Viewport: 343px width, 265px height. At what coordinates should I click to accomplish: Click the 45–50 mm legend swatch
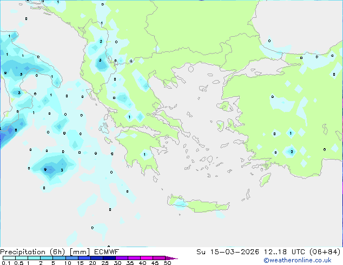[159, 258]
